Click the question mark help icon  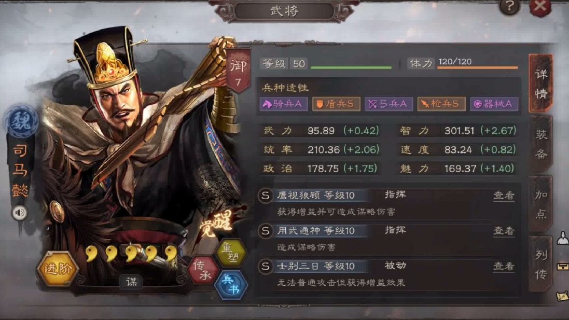509,7
